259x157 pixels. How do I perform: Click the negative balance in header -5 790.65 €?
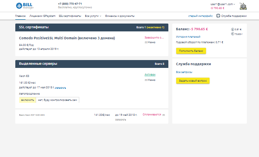click(217, 8)
